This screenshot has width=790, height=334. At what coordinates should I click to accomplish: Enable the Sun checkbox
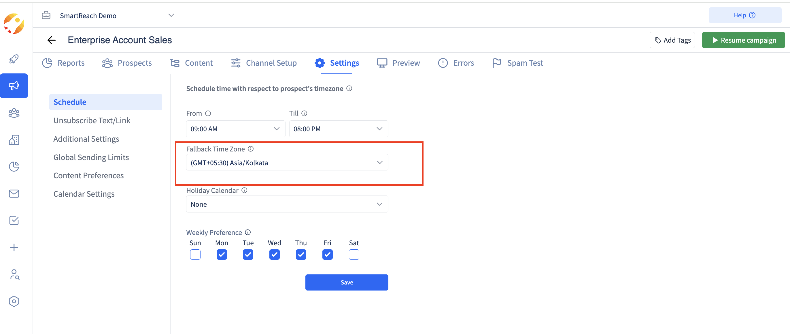[195, 255]
